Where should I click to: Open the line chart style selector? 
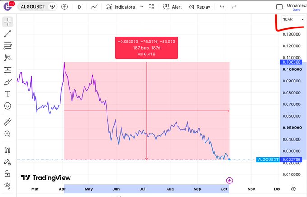94,7
